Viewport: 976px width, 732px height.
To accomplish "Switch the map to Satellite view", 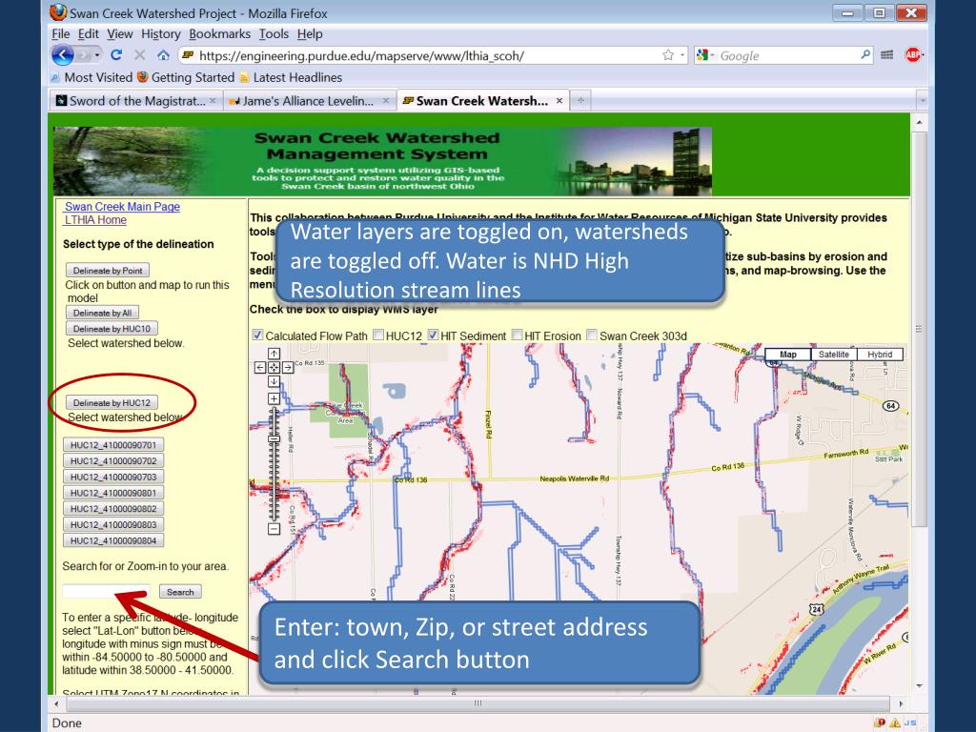I will [x=833, y=355].
